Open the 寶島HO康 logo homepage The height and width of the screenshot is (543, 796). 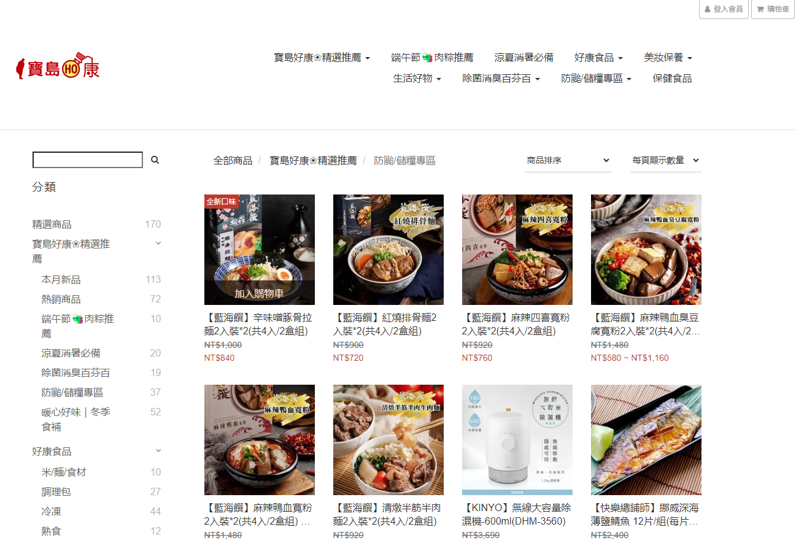tap(58, 66)
